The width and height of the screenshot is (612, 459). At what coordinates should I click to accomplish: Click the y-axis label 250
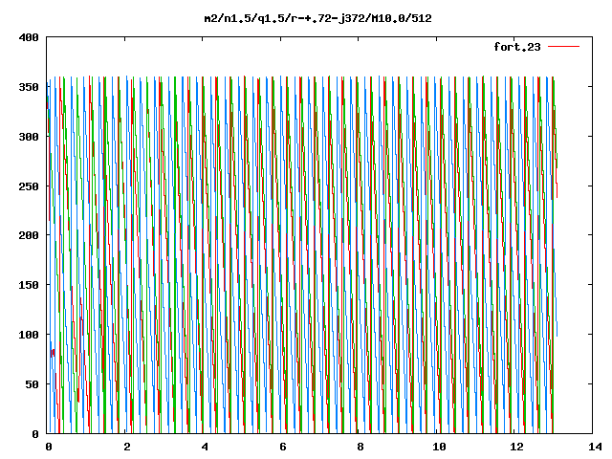(29, 186)
